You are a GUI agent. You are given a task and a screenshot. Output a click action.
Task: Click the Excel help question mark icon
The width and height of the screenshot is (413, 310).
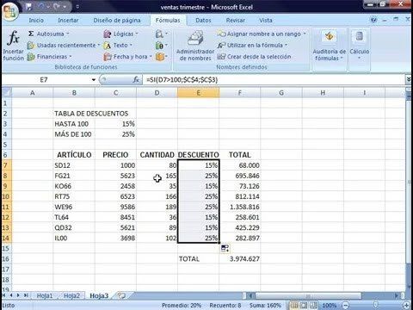(x=373, y=20)
